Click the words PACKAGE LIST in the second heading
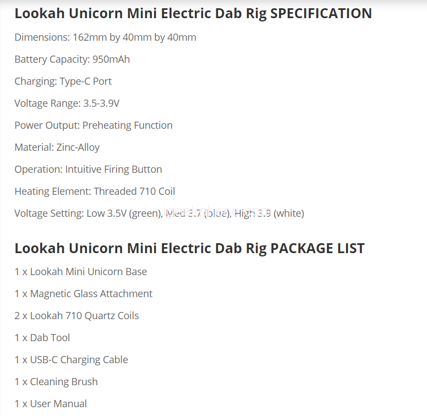427x416 pixels. 317,248
